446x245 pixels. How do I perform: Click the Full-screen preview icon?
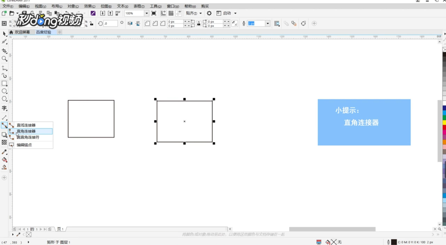(x=154, y=13)
